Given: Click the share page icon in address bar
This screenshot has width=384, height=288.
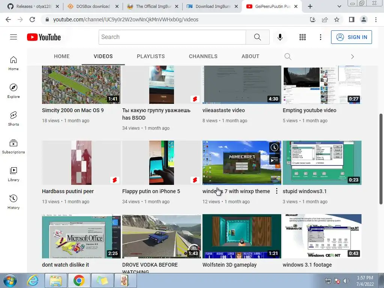Looking at the screenshot, I should (325, 19).
